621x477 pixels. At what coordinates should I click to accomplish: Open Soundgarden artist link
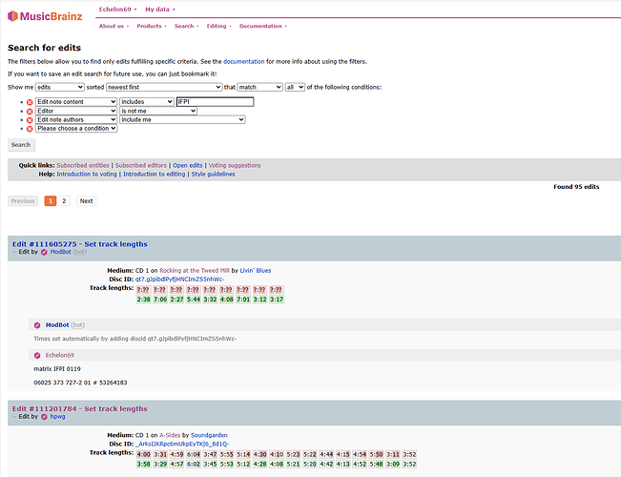[x=209, y=435]
